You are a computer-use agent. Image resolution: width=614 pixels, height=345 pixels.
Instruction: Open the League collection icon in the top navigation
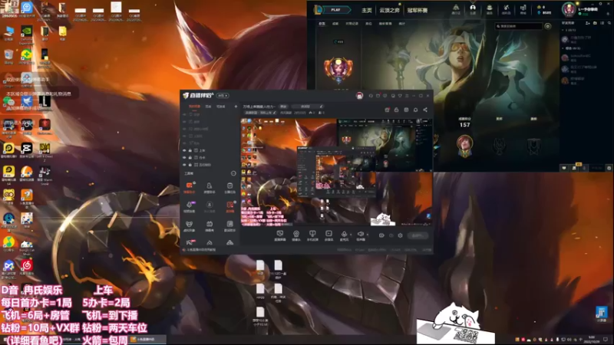coord(490,9)
